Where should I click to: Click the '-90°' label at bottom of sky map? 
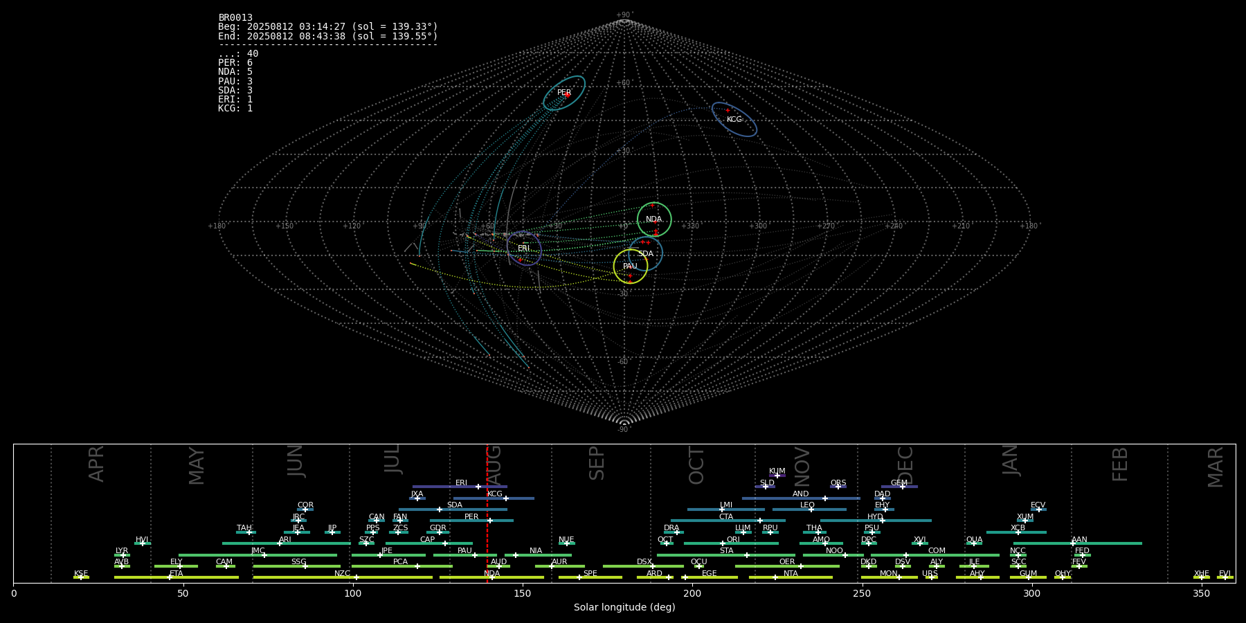tap(624, 430)
